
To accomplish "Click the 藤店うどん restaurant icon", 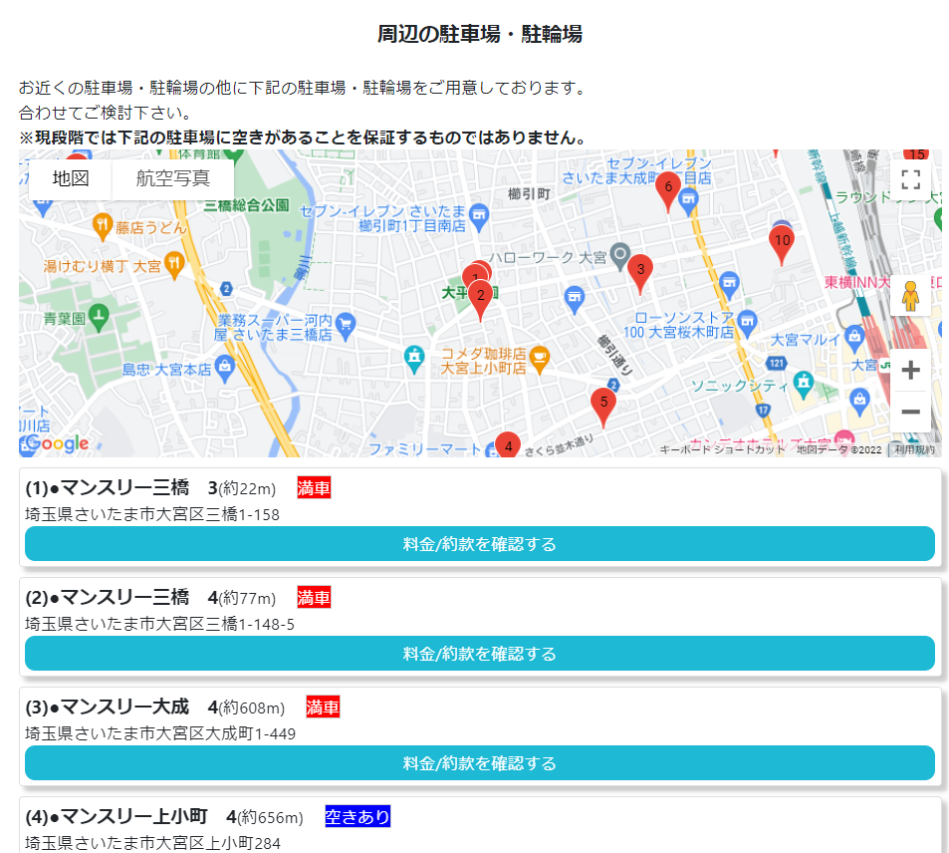I will 103,226.
